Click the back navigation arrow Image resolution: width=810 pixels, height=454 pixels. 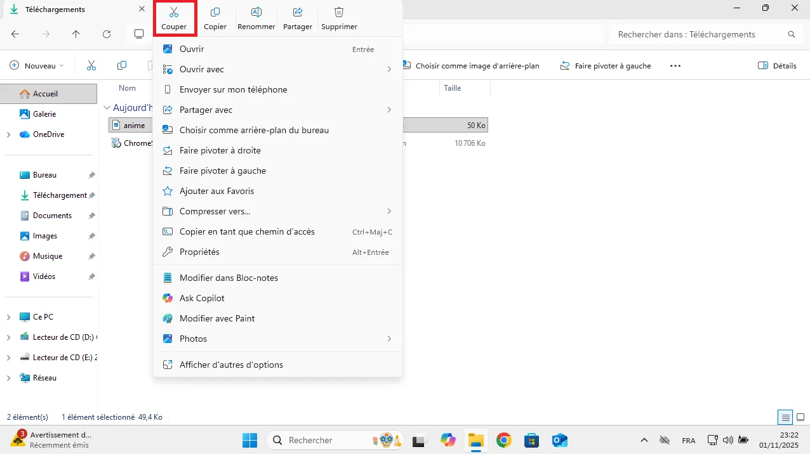[15, 34]
